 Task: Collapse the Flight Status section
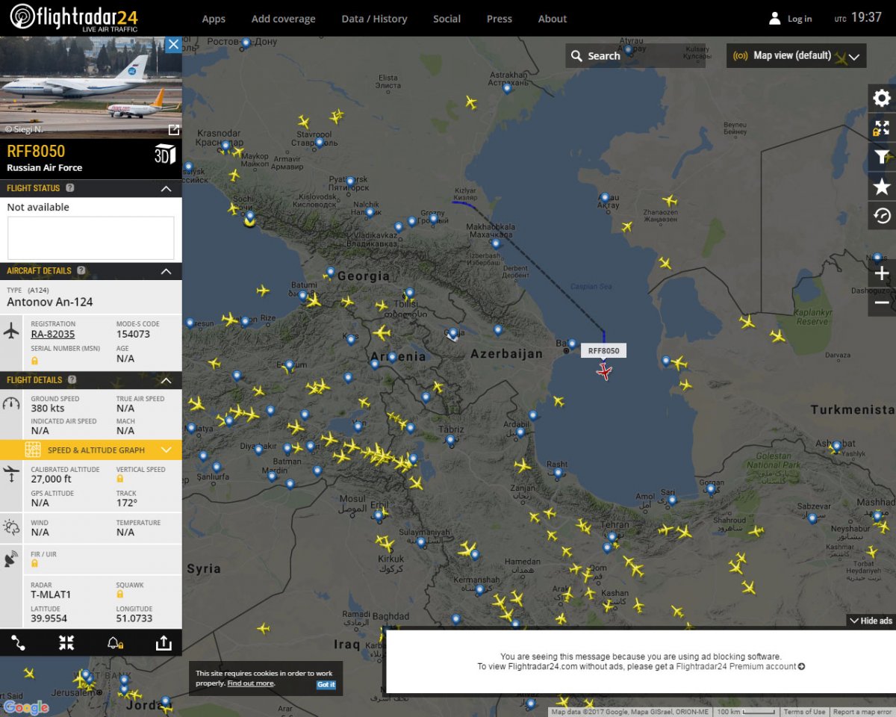tap(167, 189)
